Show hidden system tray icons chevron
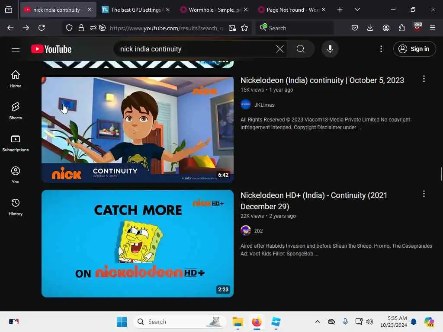This screenshot has height=332, width=443. click(x=318, y=322)
